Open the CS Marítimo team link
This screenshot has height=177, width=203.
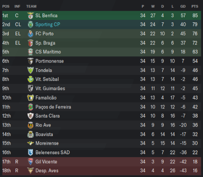pyautogui.click(x=48, y=52)
